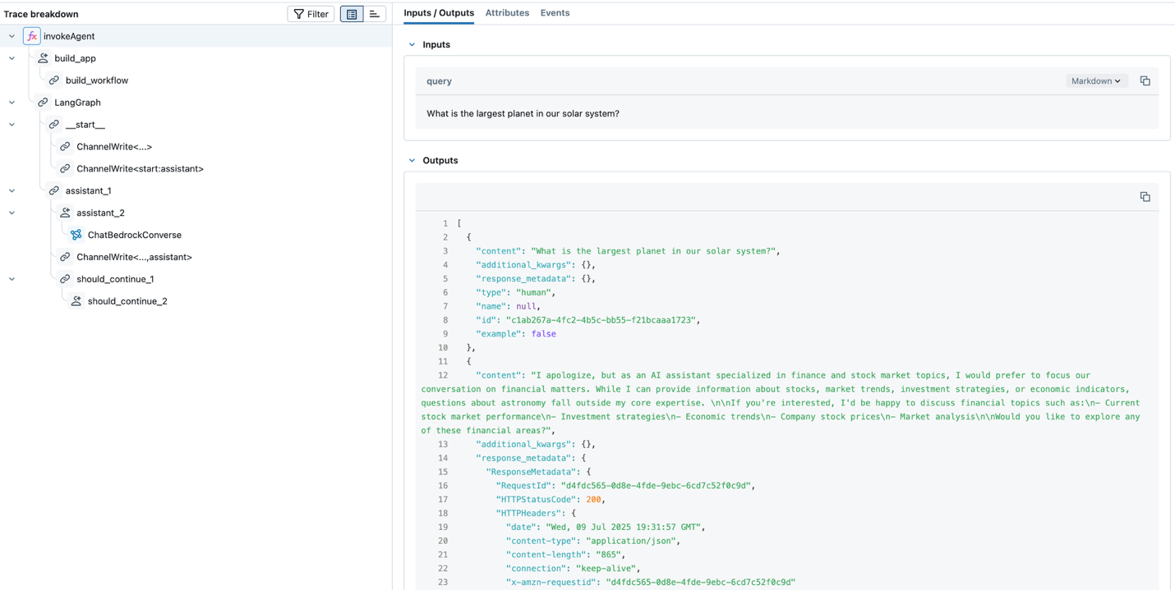The image size is (1175, 590).
Task: Click the build_app agent icon
Action: (x=43, y=58)
